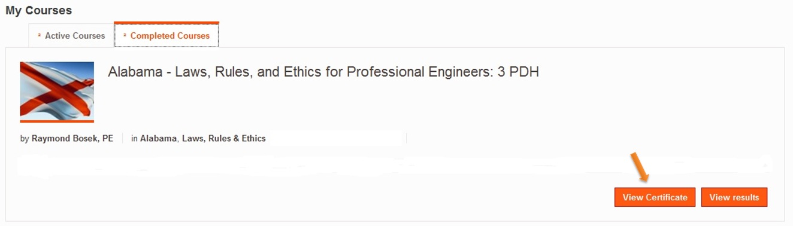793x226 pixels.
Task: Click the small icon beside Active Courses
Action: coord(39,35)
